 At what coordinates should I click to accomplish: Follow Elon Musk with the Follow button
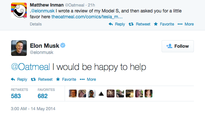pyautogui.click(x=178, y=46)
